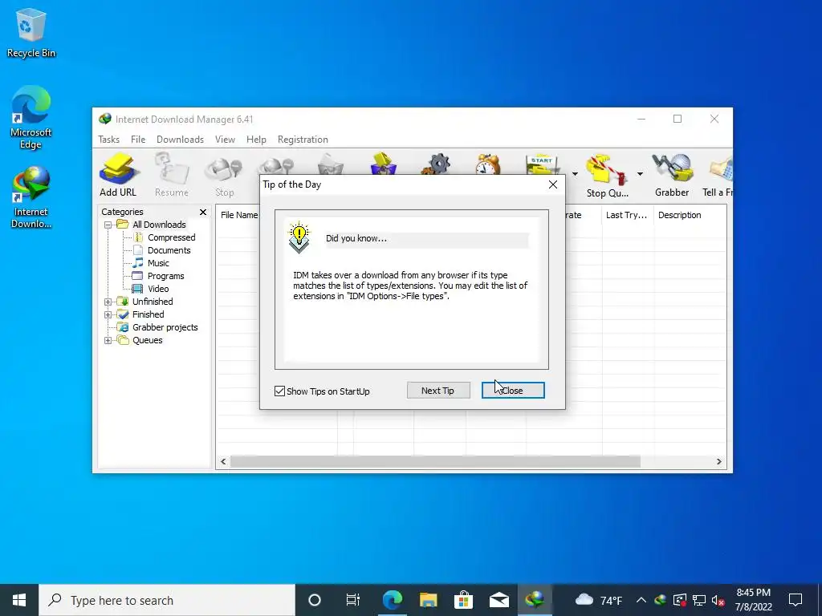This screenshot has width=822, height=616.
Task: Open Mail app from taskbar
Action: 499,600
